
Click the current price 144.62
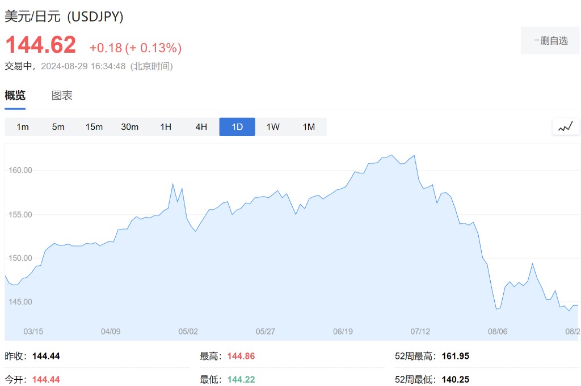tap(41, 45)
